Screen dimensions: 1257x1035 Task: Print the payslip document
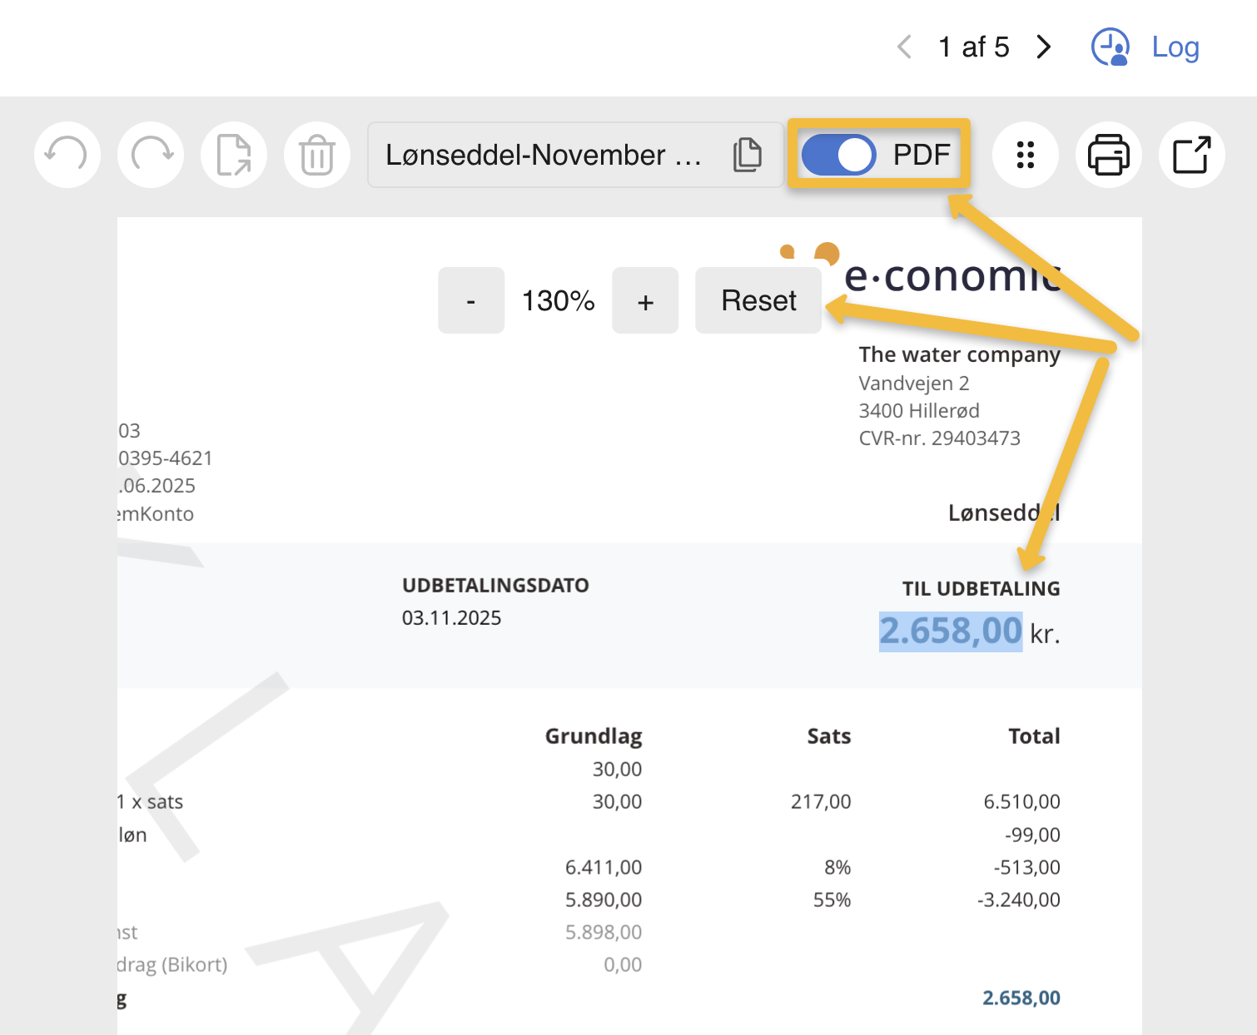1108,155
